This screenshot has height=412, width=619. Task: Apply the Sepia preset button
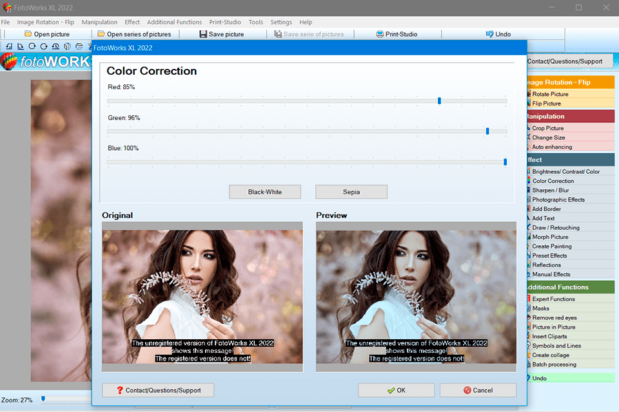click(x=351, y=192)
